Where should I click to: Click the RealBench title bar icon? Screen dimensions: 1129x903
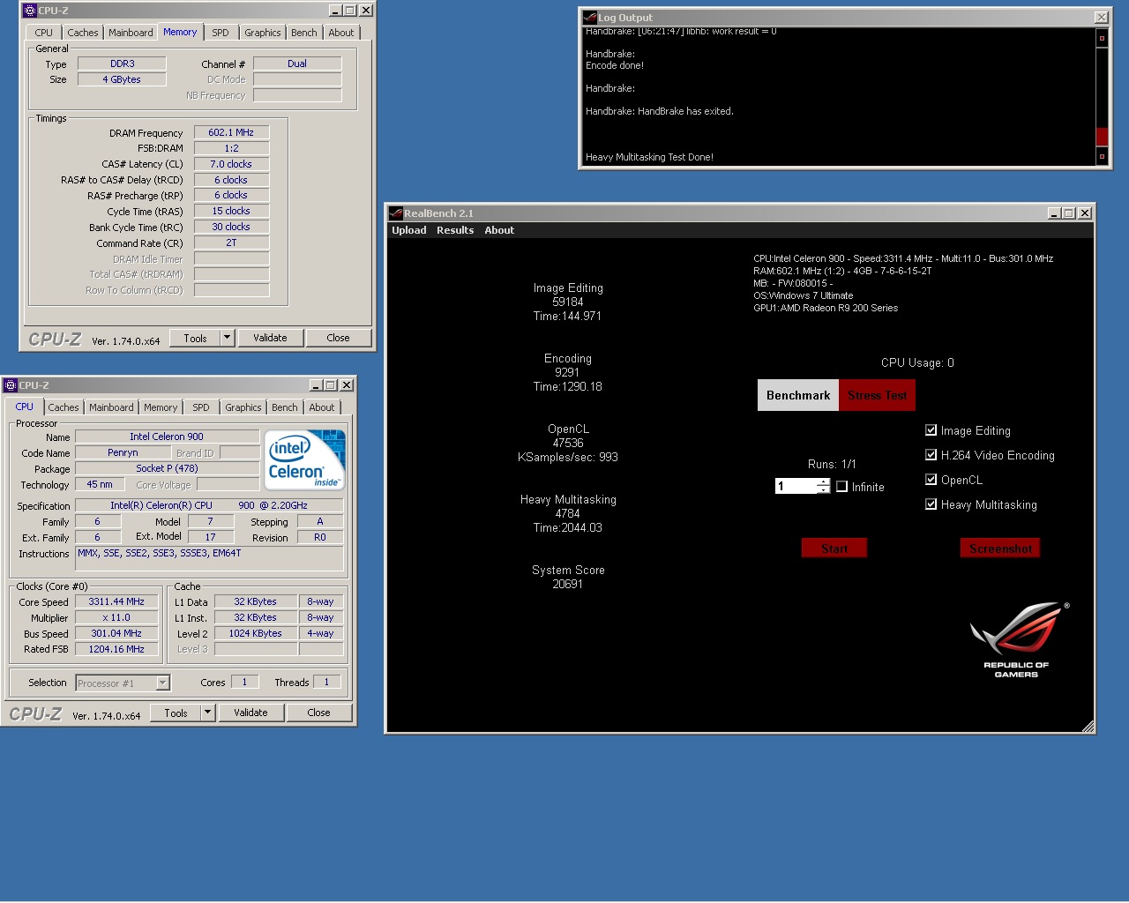tap(397, 213)
